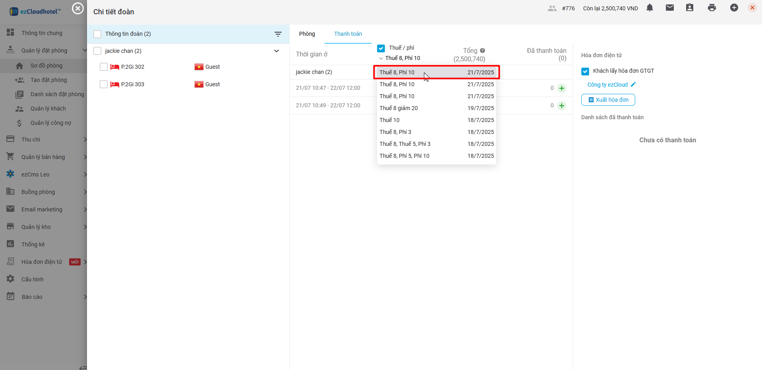Open Danh sách đặt phòng in sidebar
The image size is (762, 370).
point(57,94)
